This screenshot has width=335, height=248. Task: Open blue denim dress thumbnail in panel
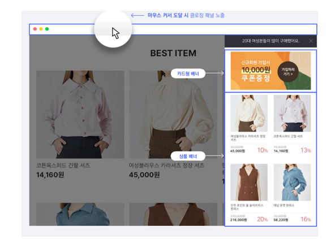tap(292, 182)
